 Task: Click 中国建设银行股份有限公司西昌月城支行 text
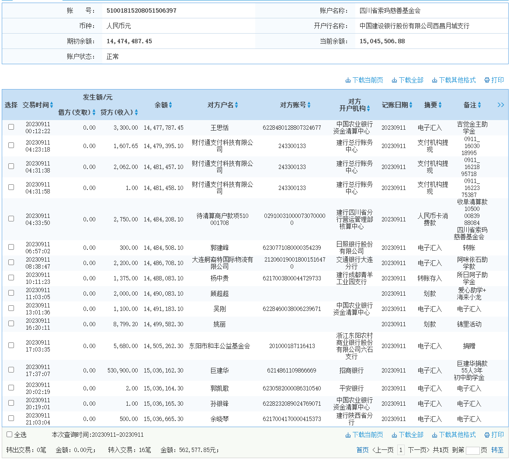click(414, 26)
